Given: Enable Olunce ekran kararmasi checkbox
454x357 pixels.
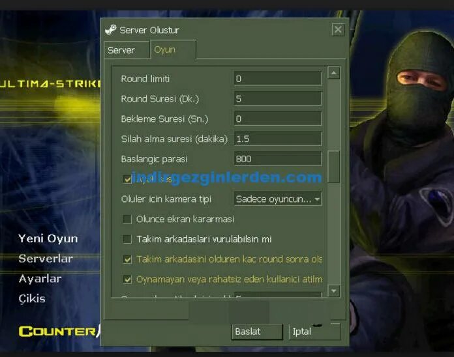Looking at the screenshot, I should [127, 219].
